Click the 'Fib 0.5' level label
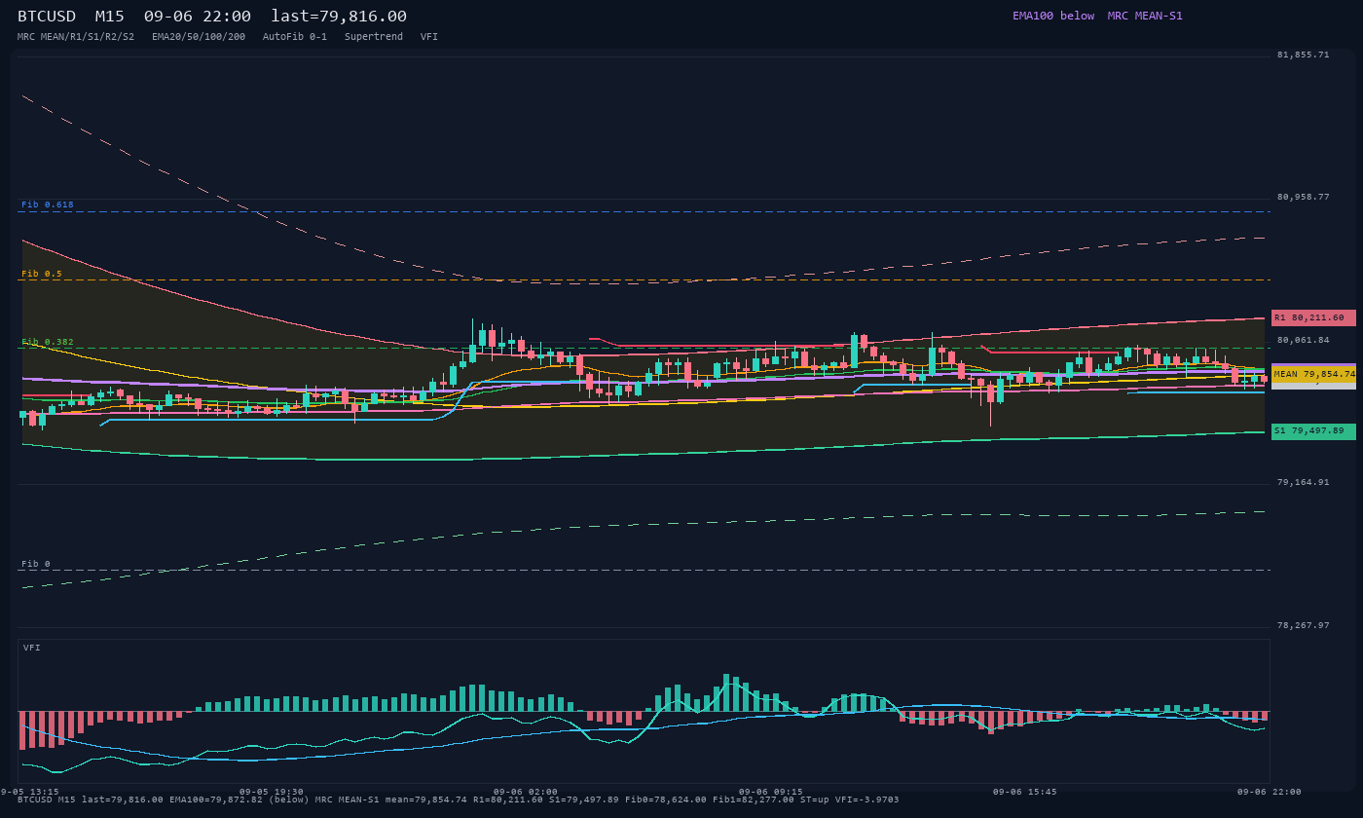The image size is (1363, 818). pyautogui.click(x=42, y=274)
